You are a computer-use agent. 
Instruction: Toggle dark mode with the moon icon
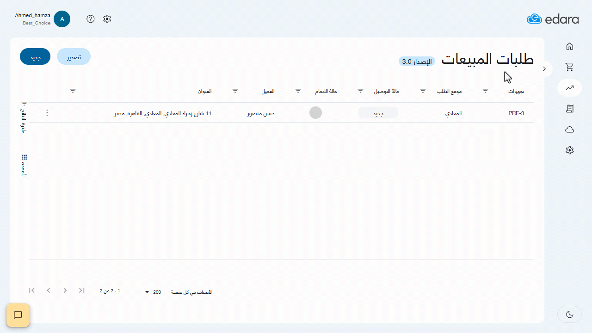(x=570, y=314)
